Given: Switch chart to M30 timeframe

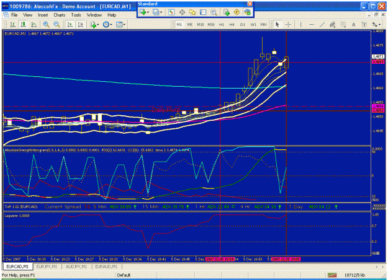Looking at the screenshot, I should point(211,24).
